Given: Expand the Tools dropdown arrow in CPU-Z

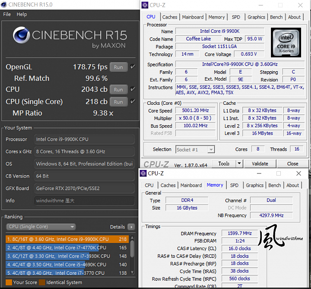Looking at the screenshot, I should click(239, 163).
